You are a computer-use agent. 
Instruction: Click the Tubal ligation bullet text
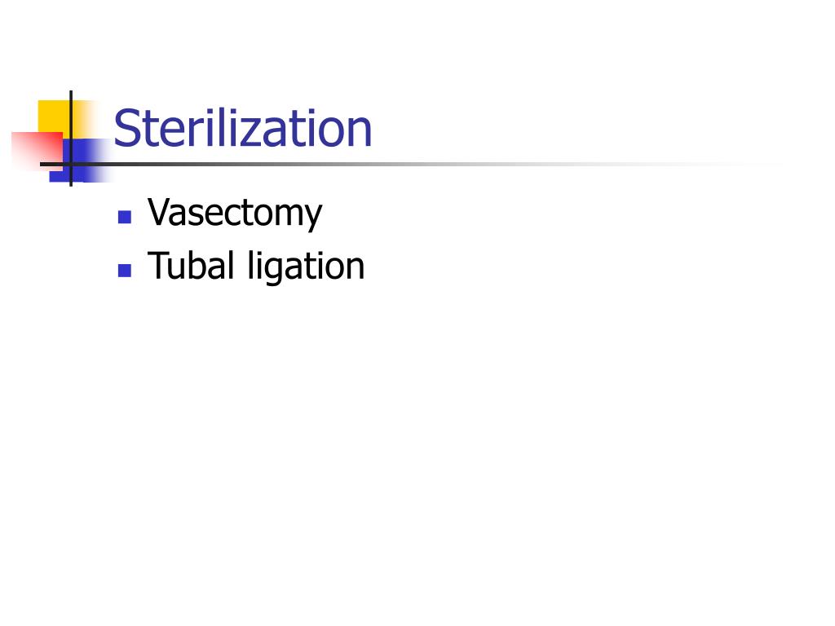click(x=256, y=266)
